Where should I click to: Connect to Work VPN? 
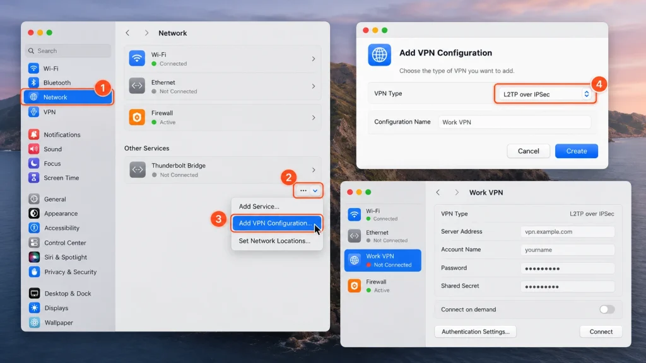601,331
